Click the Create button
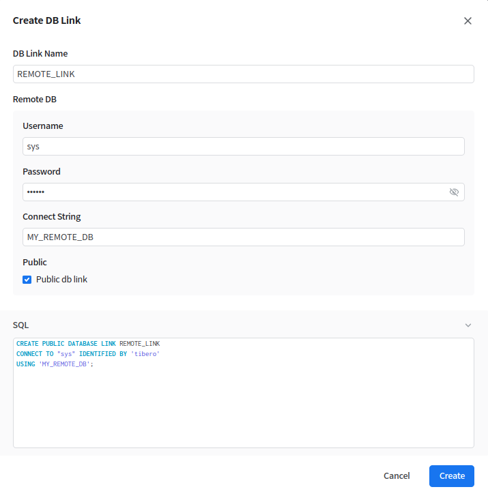Screen dimensions: 488x500 451,476
